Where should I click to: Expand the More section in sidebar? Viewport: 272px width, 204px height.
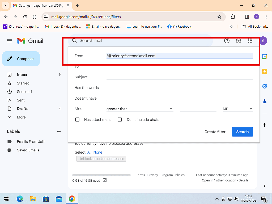[x=21, y=117]
